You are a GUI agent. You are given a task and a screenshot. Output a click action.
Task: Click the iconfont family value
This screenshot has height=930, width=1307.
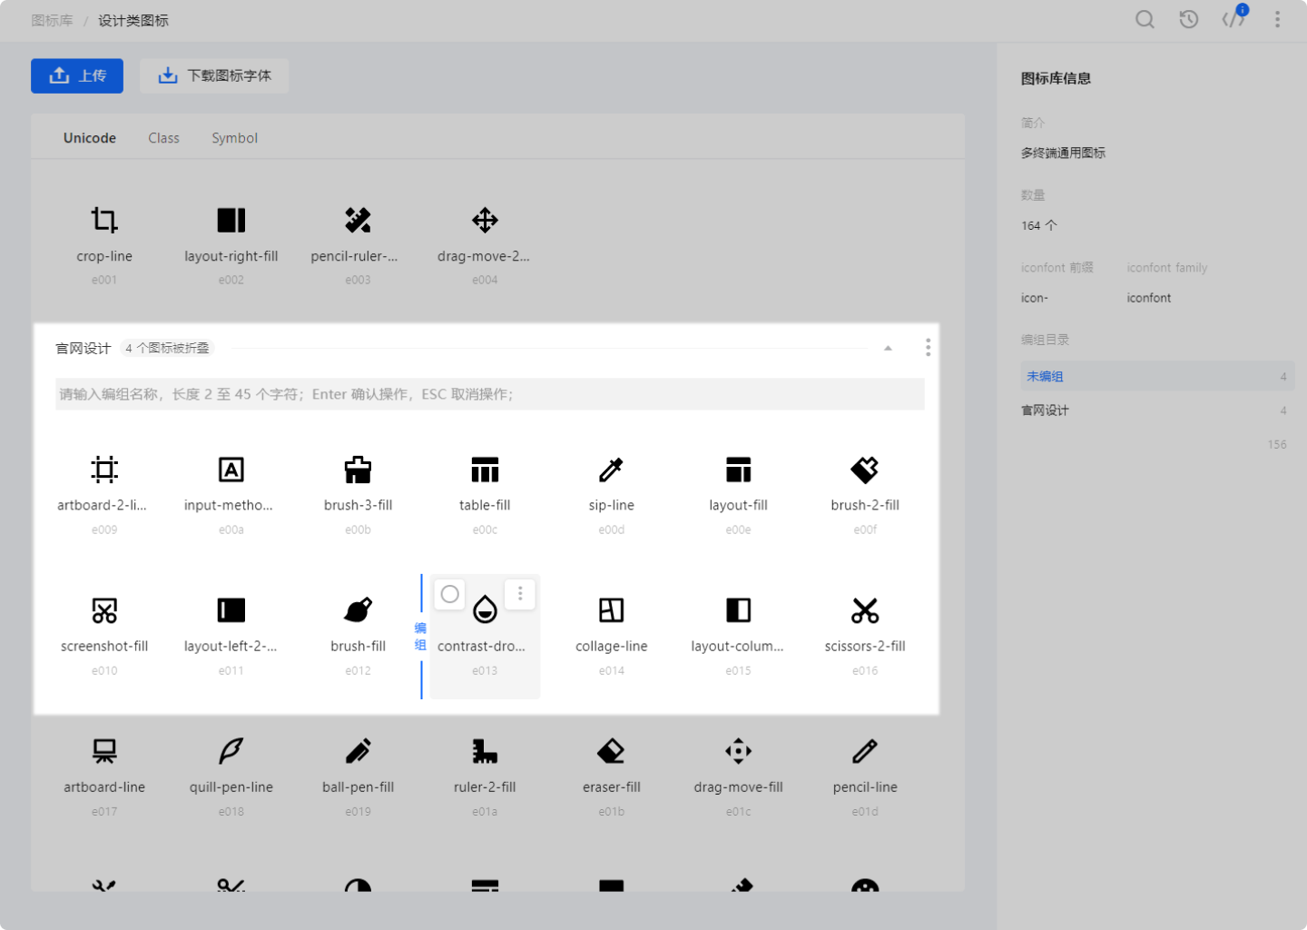(x=1149, y=298)
